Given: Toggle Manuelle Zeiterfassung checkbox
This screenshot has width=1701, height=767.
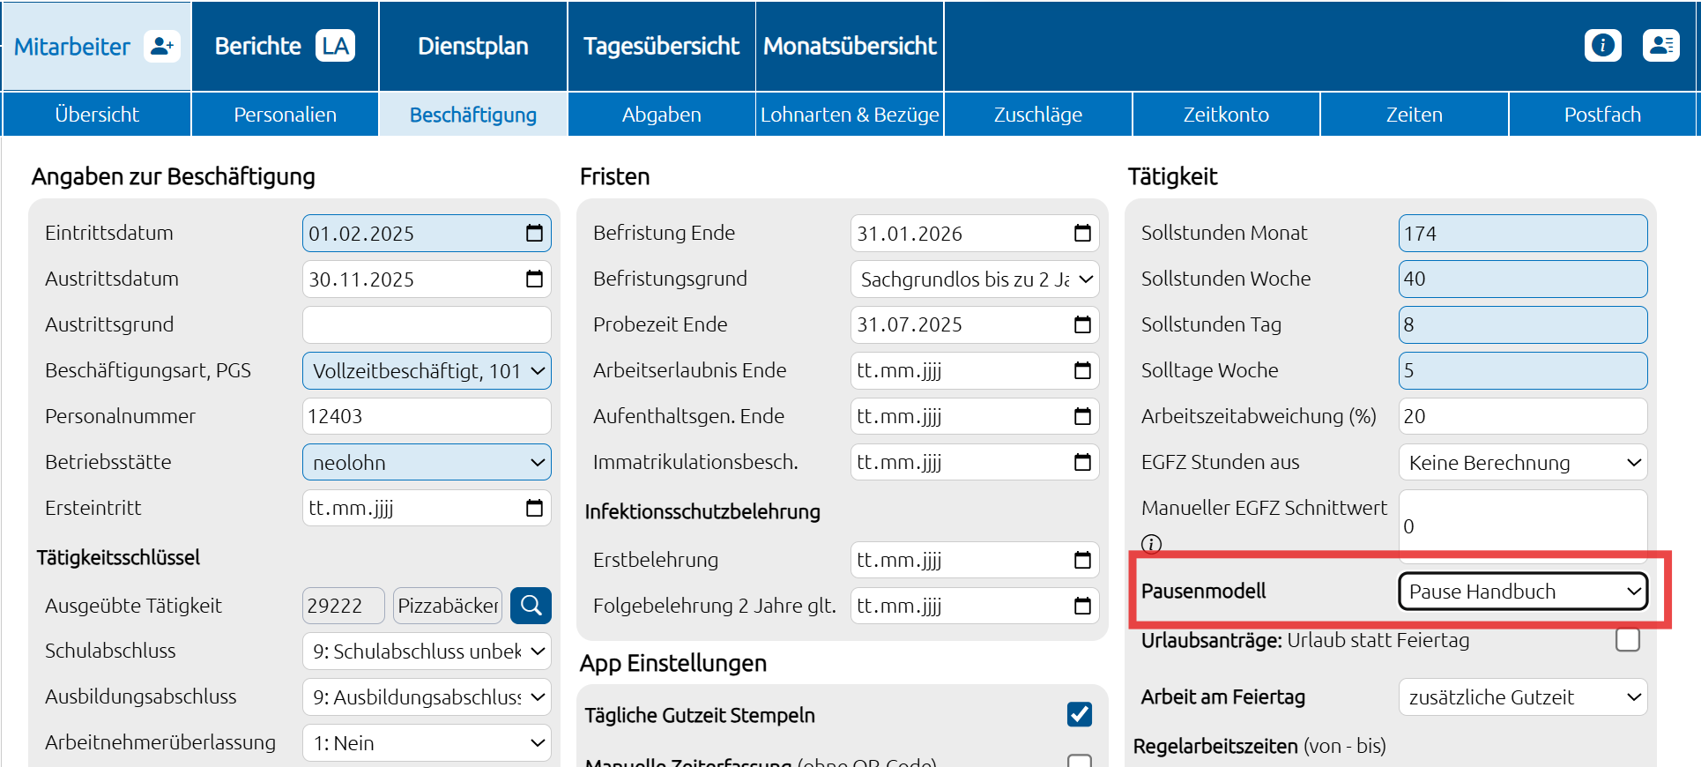Looking at the screenshot, I should click(1080, 760).
